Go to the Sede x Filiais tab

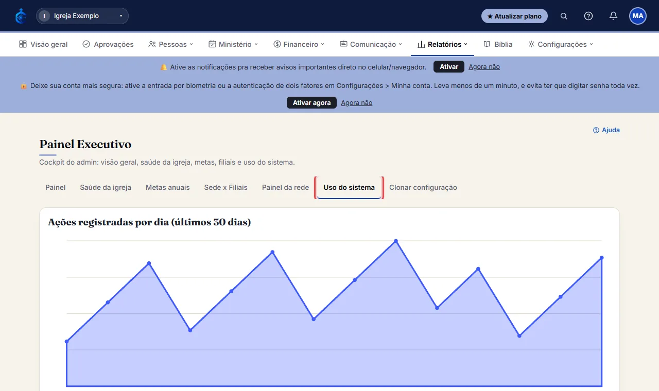(226, 187)
